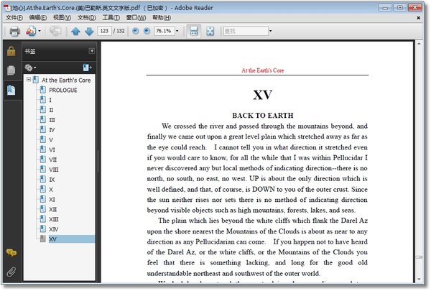Collapse At the Earth's Core bookmark tree
The width and height of the screenshot is (431, 291).
28,80
